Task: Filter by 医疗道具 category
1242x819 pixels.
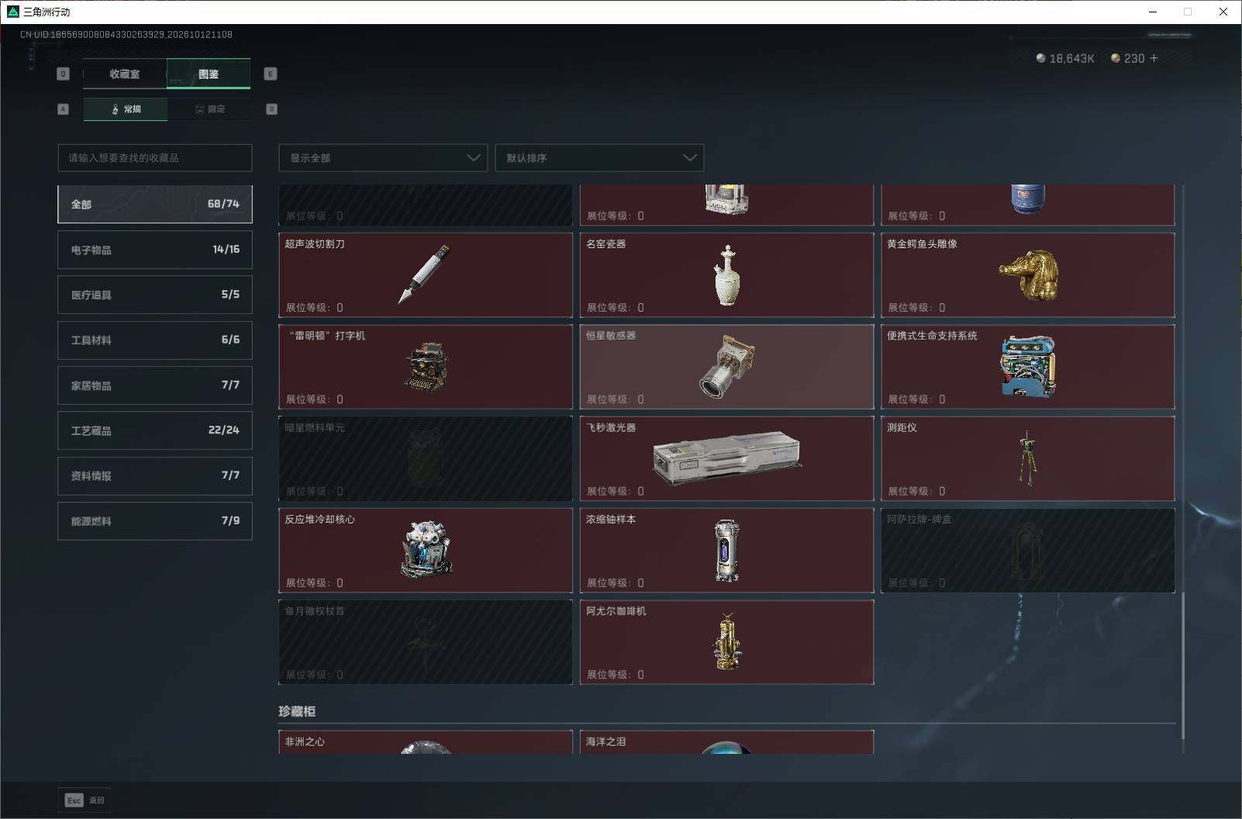Action: 155,295
